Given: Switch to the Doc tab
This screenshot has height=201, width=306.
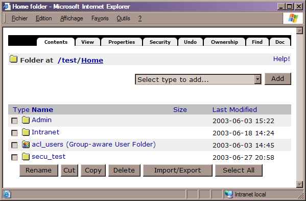Looking at the screenshot, I should click(x=280, y=42).
